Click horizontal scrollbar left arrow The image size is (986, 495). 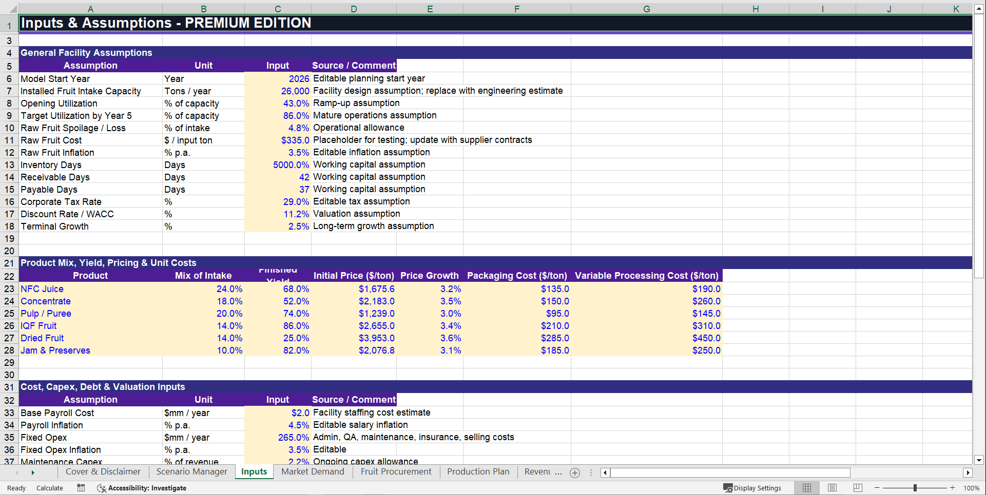point(605,472)
